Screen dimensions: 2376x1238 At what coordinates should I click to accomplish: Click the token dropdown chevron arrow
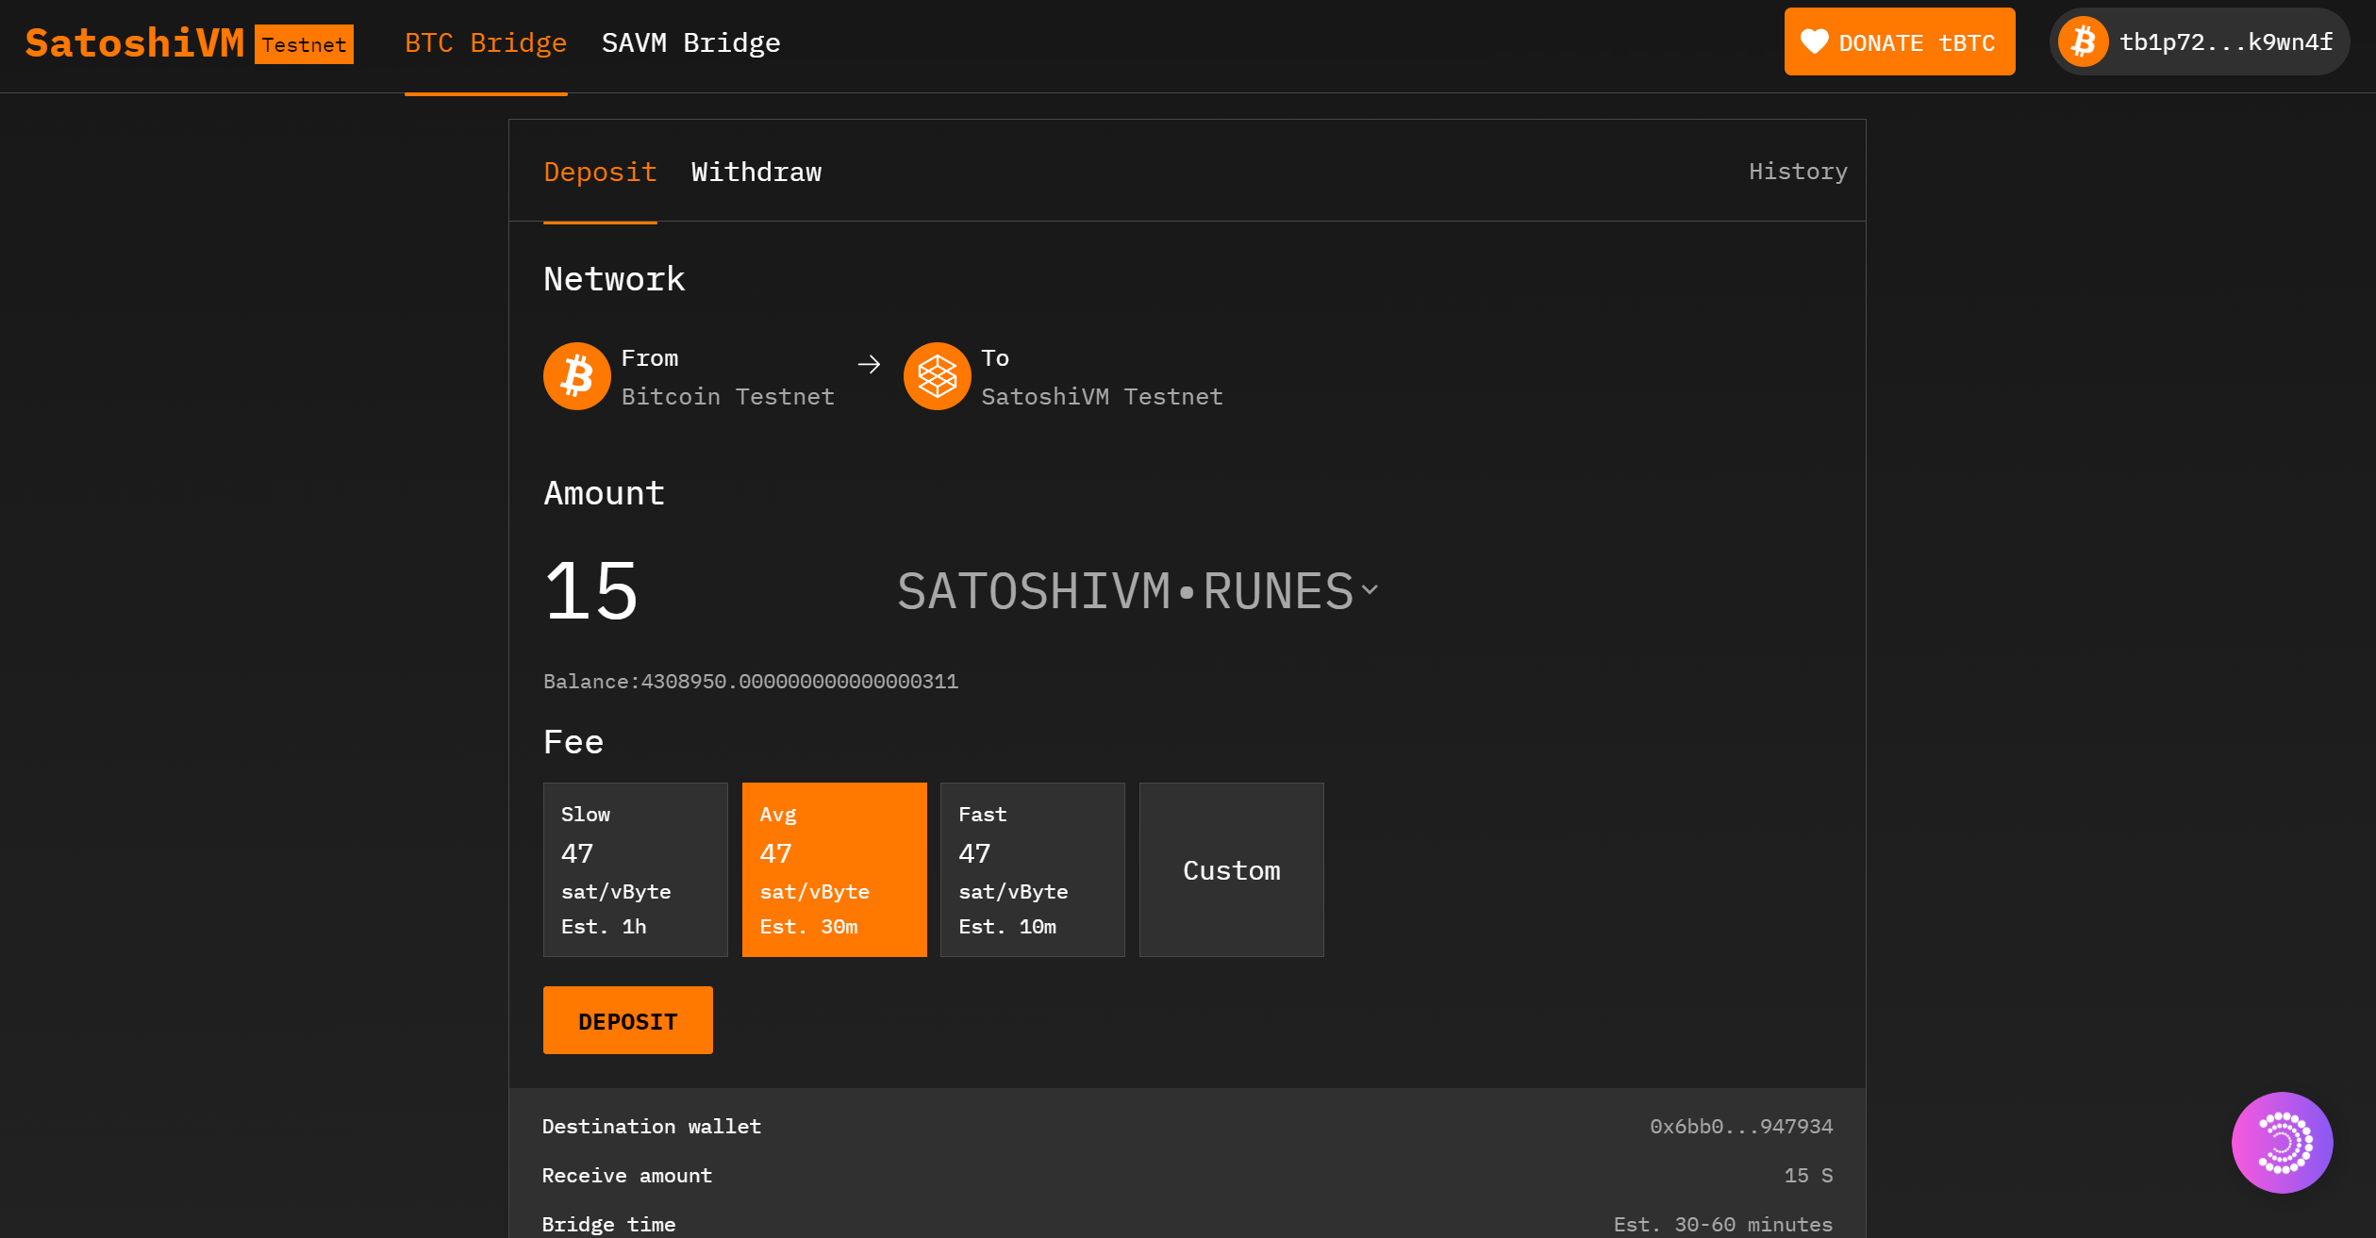pos(1370,590)
